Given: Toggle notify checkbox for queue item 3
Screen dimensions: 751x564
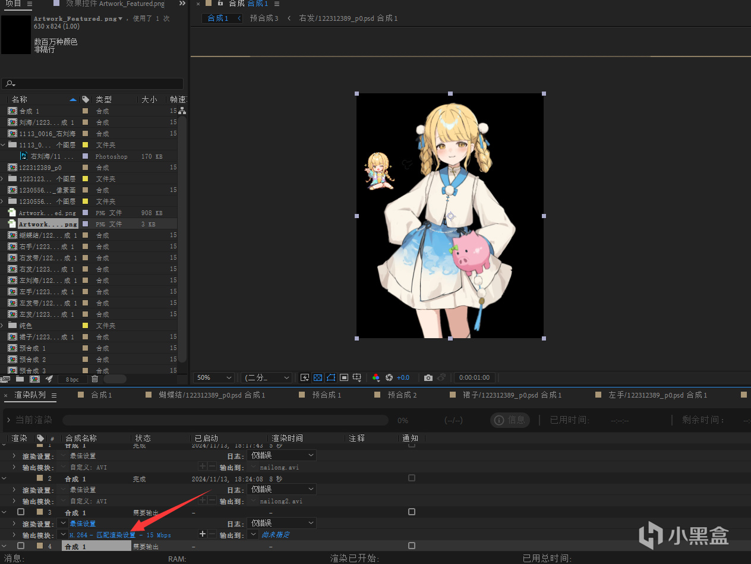Looking at the screenshot, I should tap(412, 512).
